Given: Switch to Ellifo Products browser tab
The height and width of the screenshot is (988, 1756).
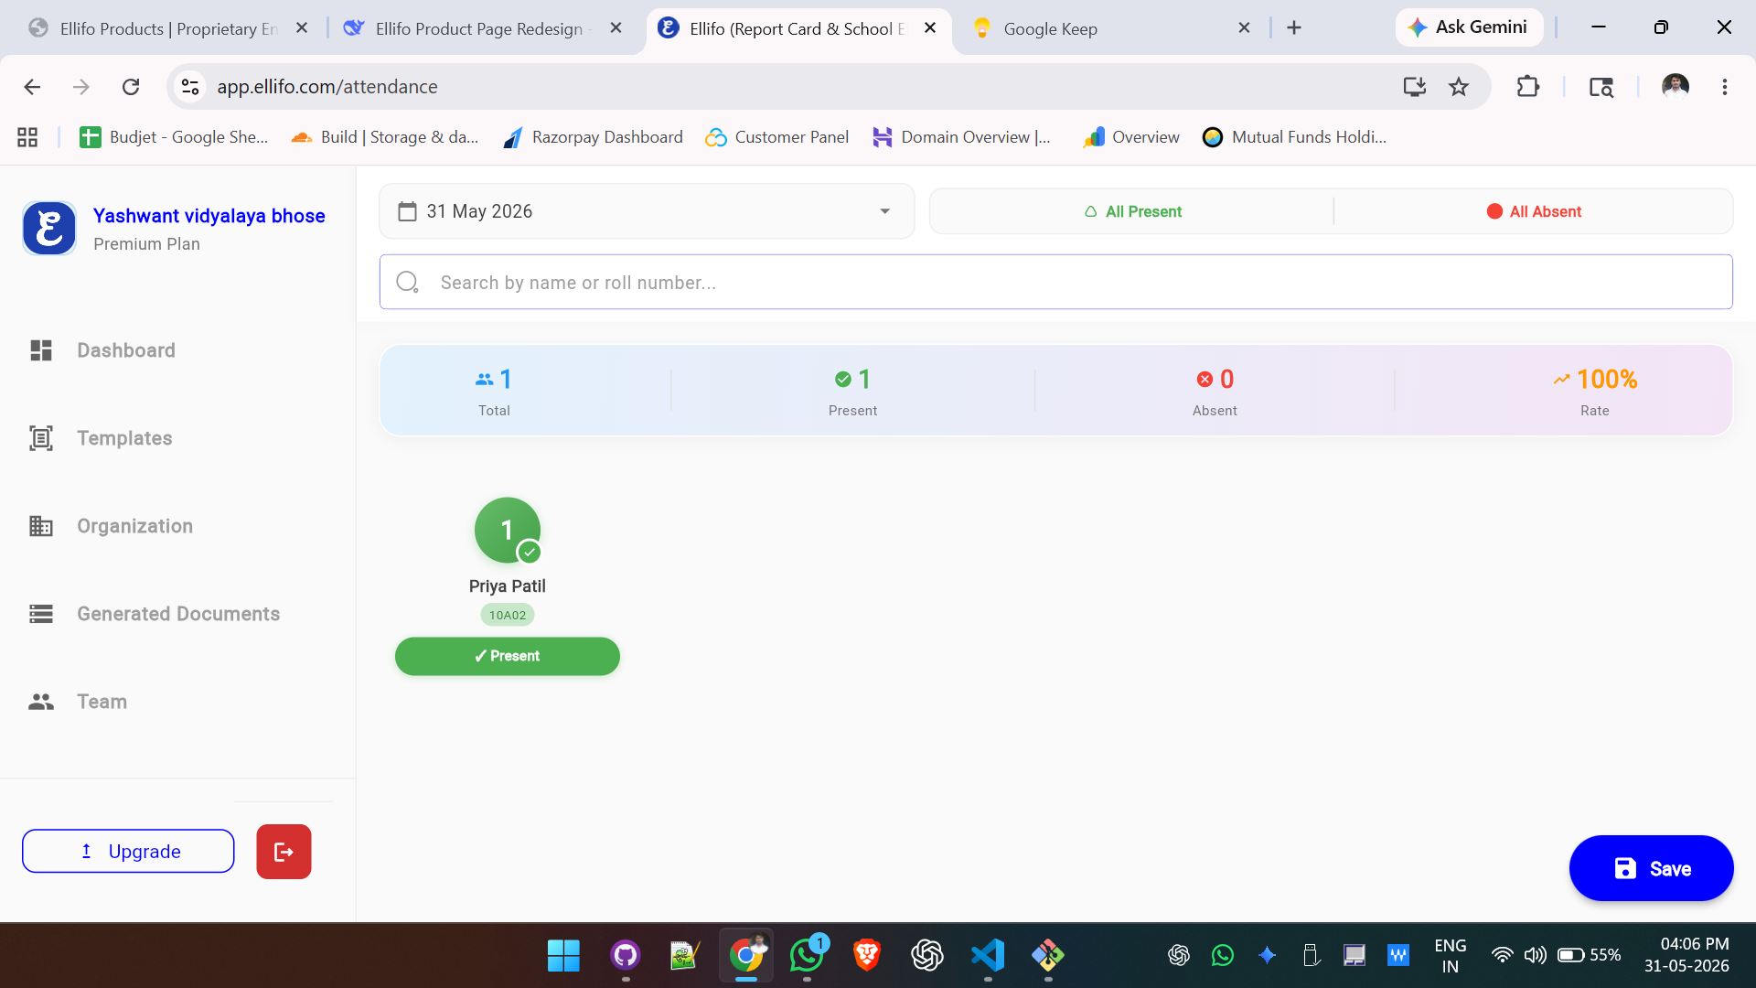Looking at the screenshot, I should pyautogui.click(x=169, y=28).
